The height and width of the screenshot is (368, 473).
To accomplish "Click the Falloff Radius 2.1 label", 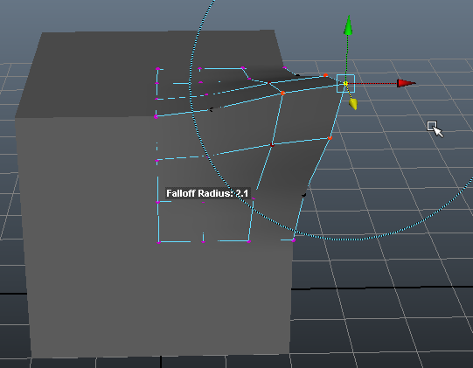I will click(x=207, y=193).
